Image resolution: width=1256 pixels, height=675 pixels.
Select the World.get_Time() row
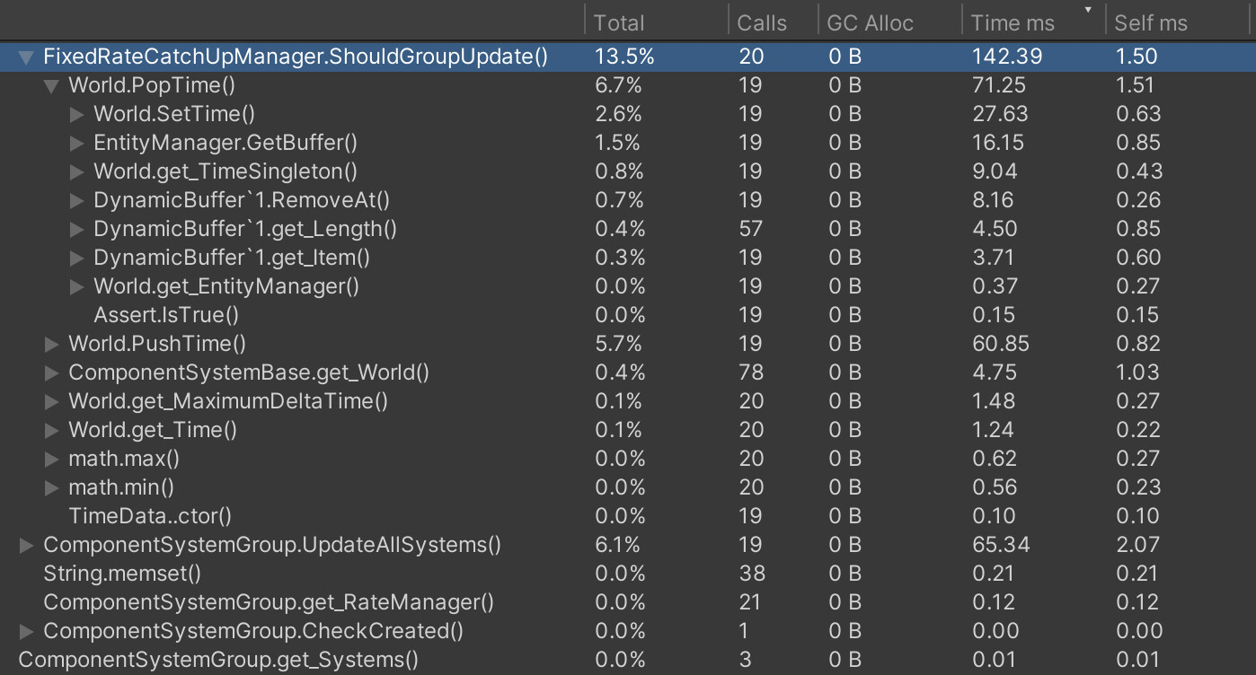coord(628,431)
